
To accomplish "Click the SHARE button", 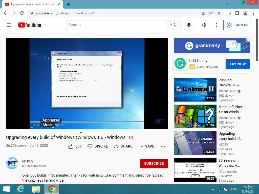I will click(123, 146).
